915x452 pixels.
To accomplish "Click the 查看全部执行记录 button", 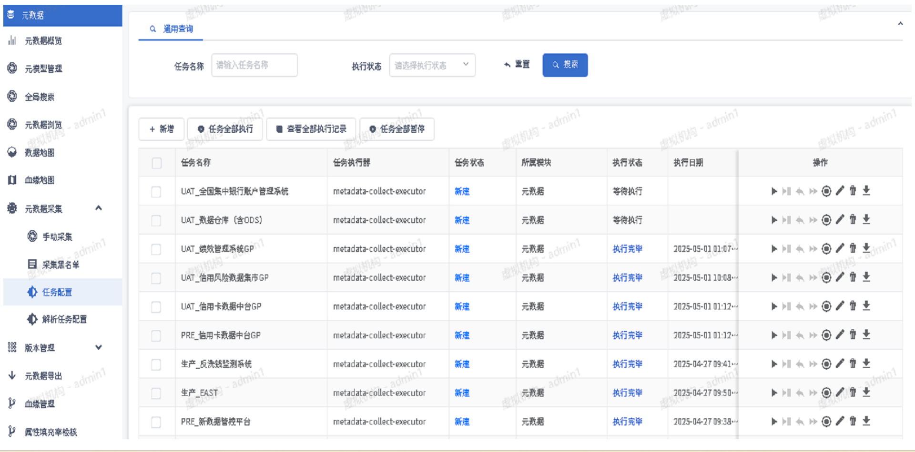I will point(311,129).
